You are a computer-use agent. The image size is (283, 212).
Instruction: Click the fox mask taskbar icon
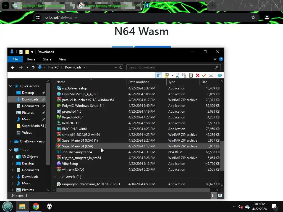point(49,206)
